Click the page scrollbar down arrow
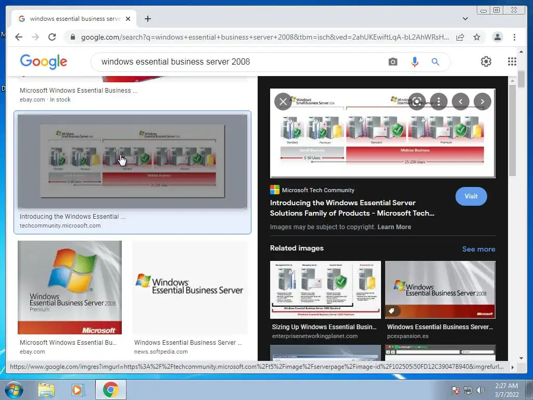533x400 pixels. click(x=521, y=358)
